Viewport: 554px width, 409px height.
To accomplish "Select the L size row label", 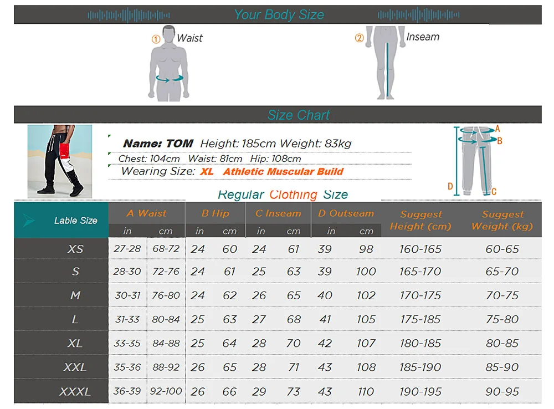I will [75, 319].
